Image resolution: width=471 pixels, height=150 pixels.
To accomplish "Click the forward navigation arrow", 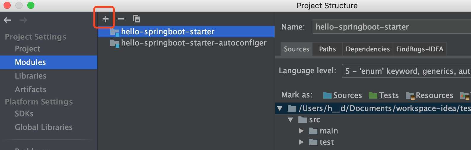I will 23,20.
